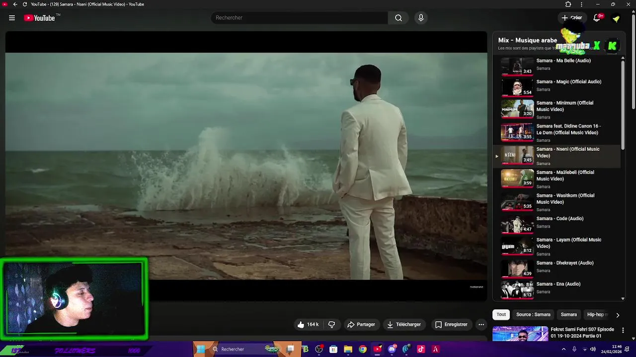Open the Windows Start menu

point(201,350)
